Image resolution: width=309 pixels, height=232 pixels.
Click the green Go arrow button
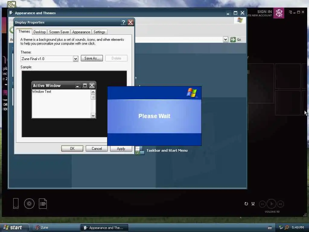[233, 40]
